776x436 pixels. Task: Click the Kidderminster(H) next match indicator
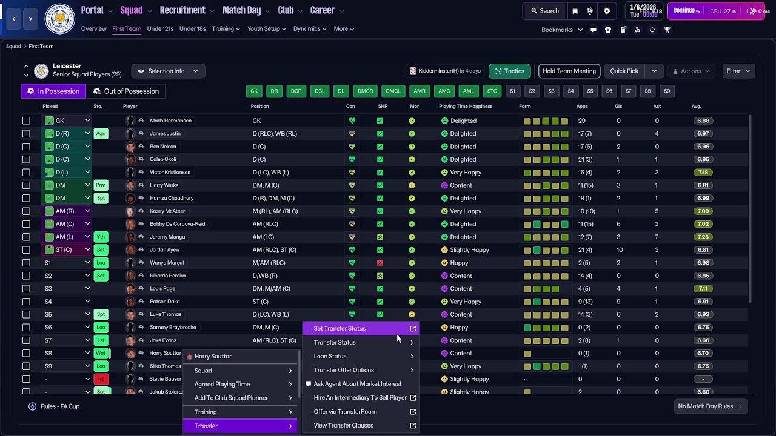pyautogui.click(x=446, y=71)
